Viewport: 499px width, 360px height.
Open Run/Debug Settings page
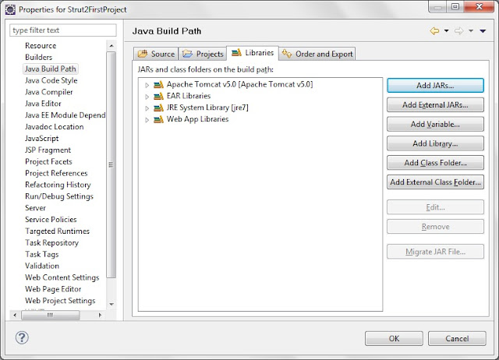pos(59,196)
